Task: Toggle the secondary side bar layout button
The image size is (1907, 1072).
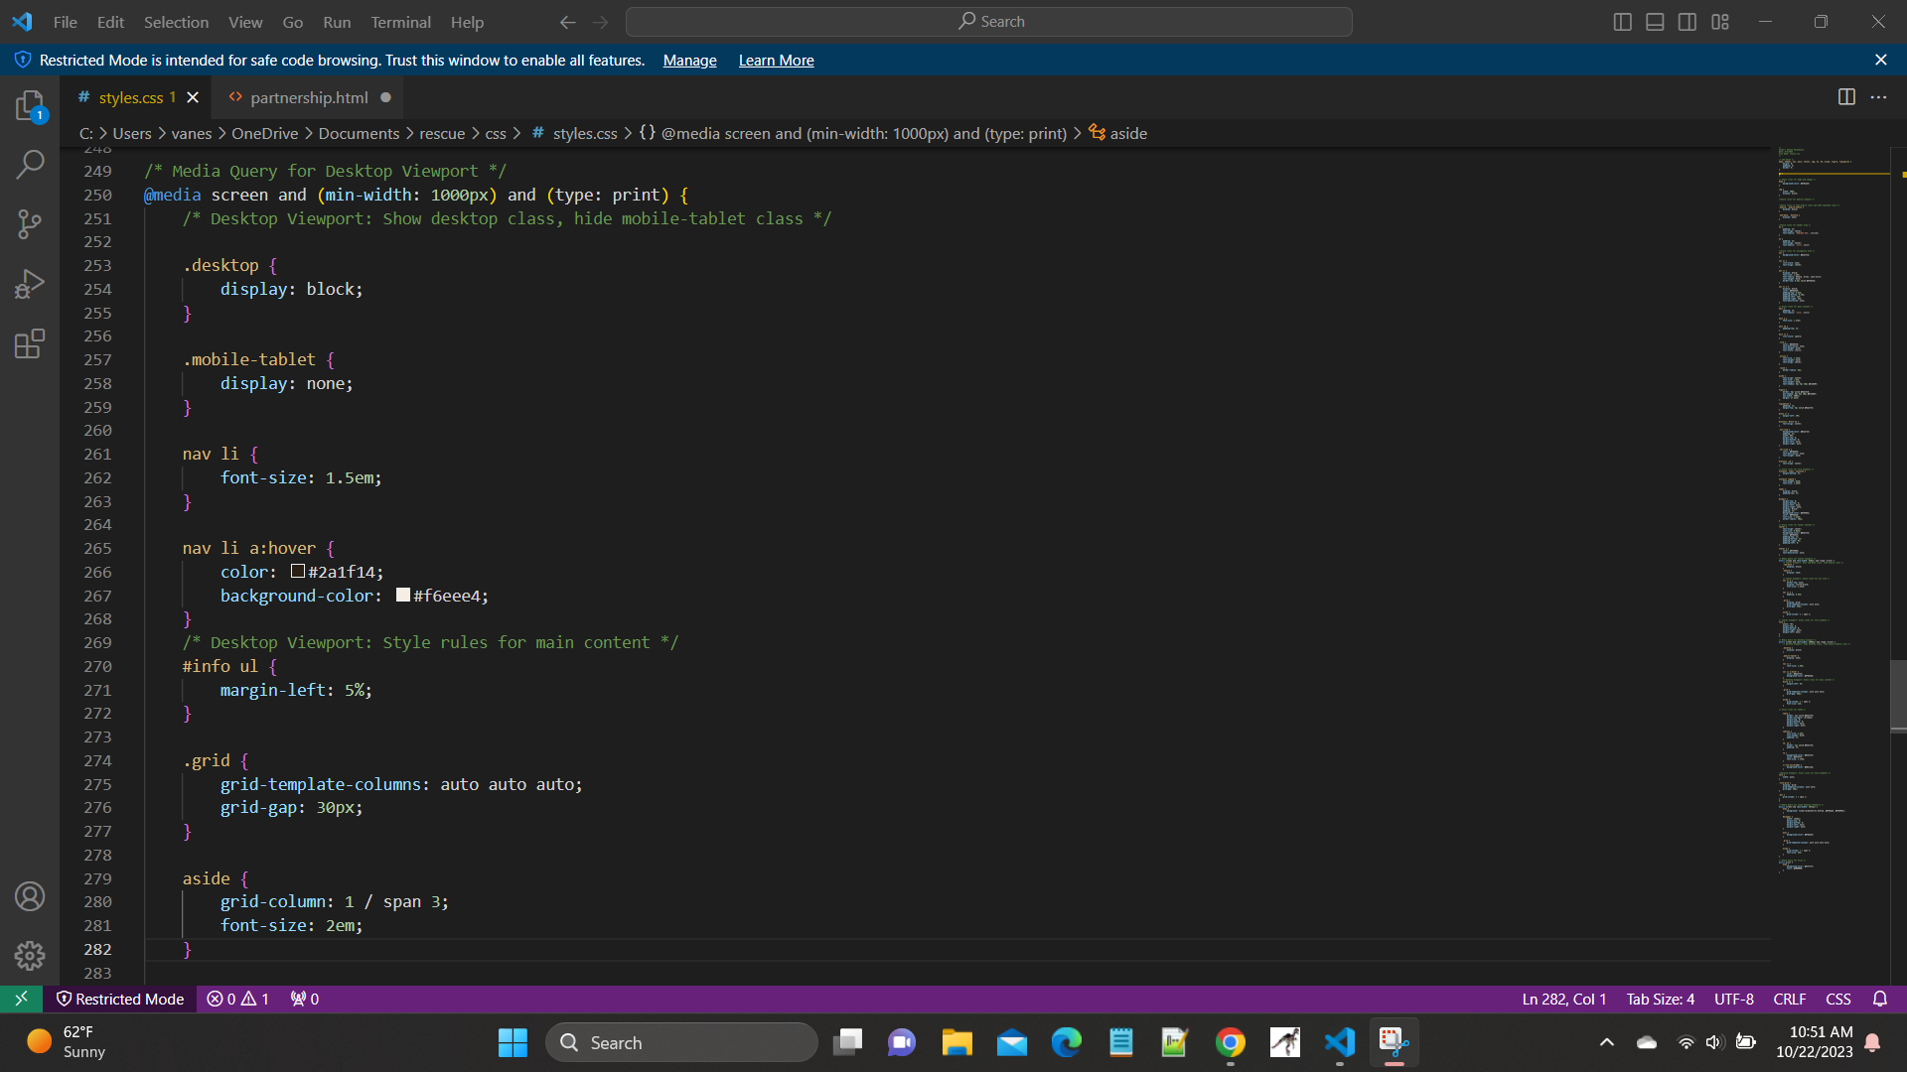Action: pyautogui.click(x=1687, y=22)
